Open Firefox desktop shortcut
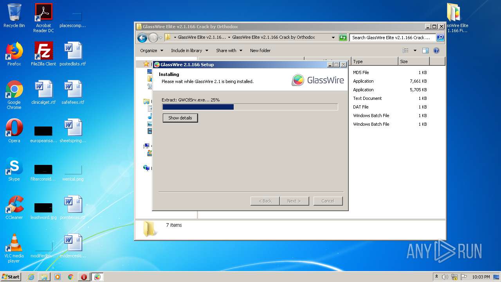The width and height of the screenshot is (501, 282). [14, 54]
